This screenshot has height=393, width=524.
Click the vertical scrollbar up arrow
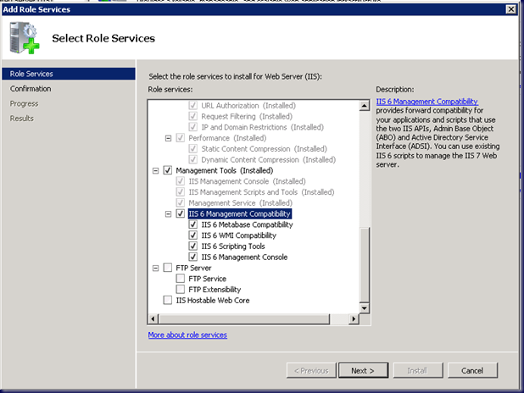pyautogui.click(x=365, y=106)
